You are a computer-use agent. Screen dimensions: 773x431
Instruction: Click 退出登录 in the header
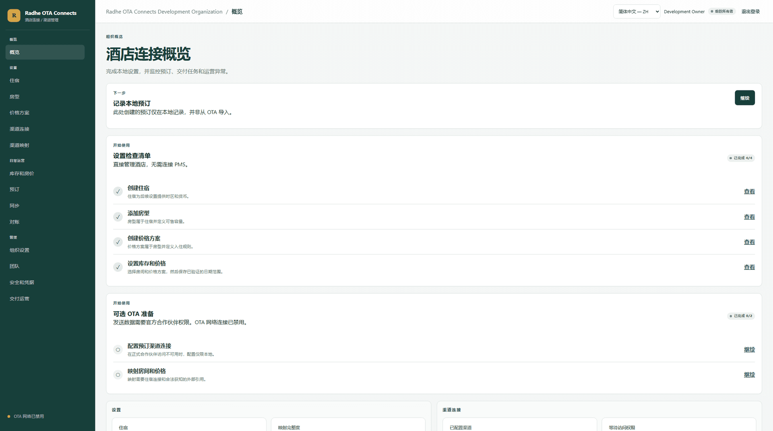pos(750,12)
